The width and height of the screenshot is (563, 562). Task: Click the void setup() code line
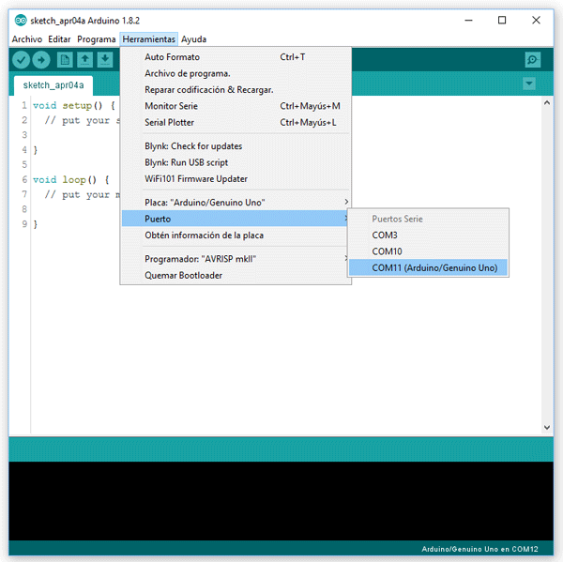click(x=74, y=106)
